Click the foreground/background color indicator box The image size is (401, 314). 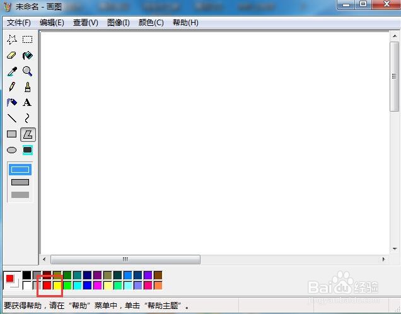pyautogui.click(x=12, y=280)
